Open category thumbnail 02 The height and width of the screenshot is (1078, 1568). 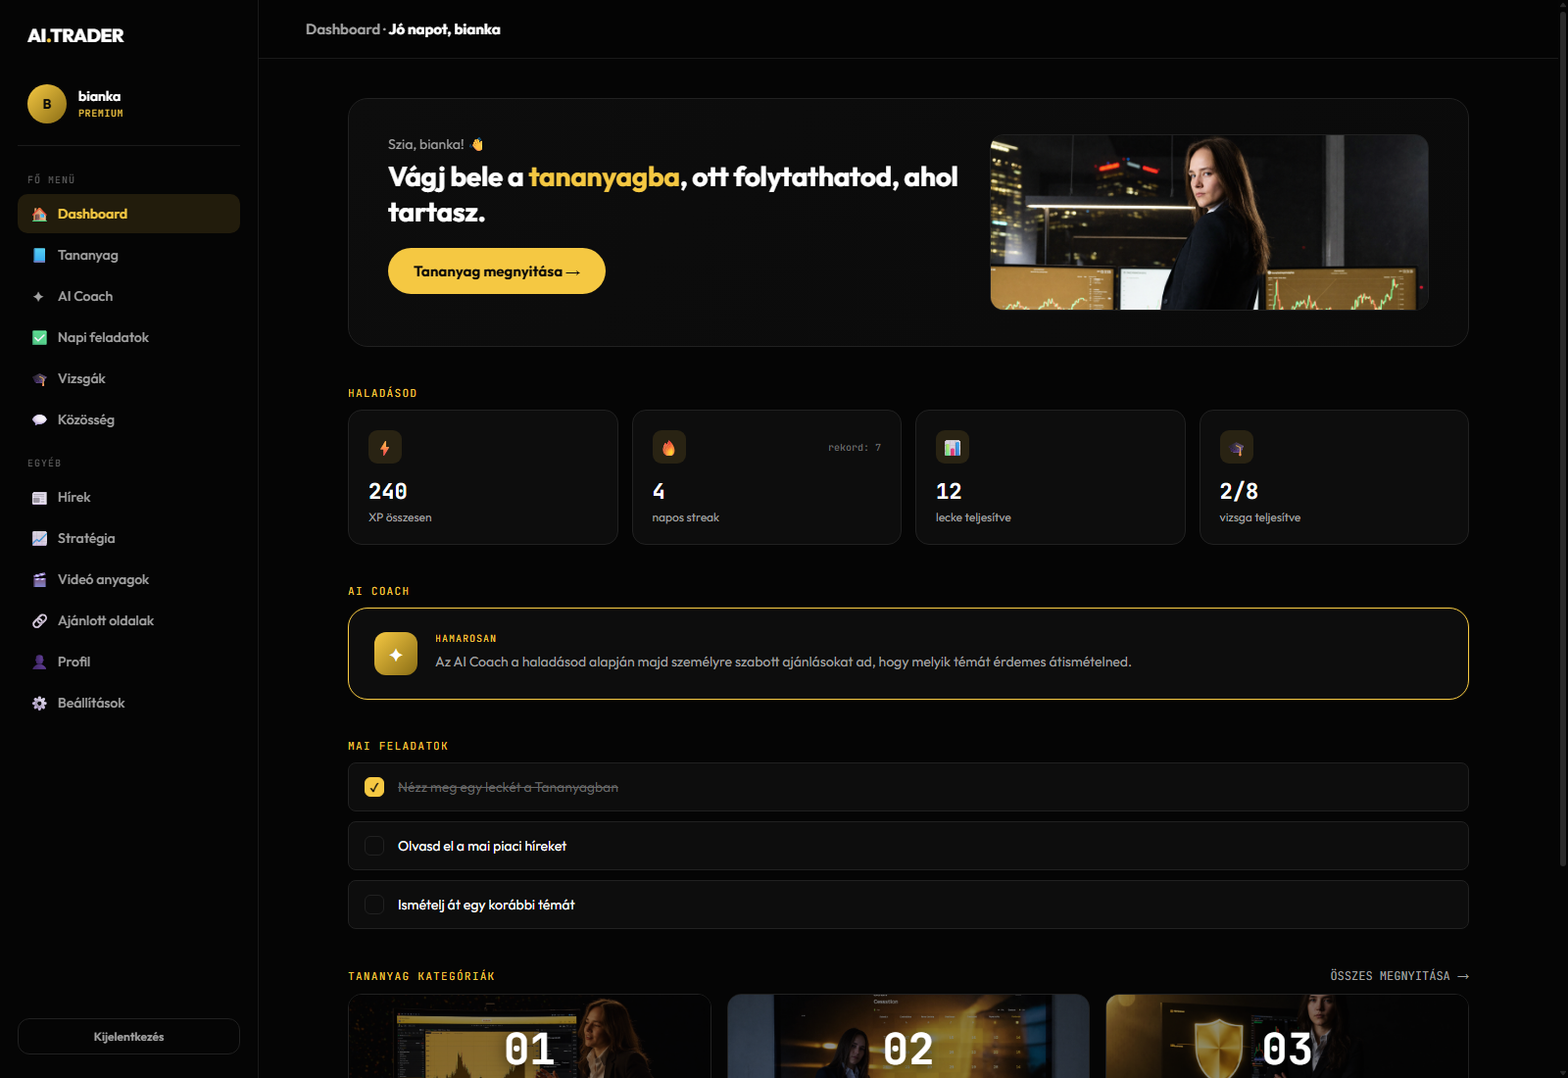[908, 1036]
